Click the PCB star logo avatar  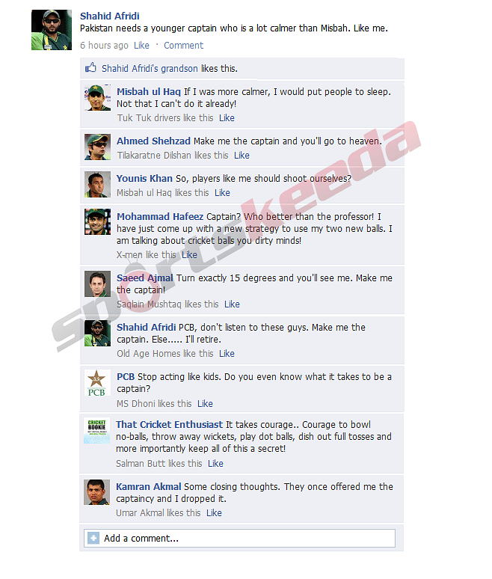(97, 382)
